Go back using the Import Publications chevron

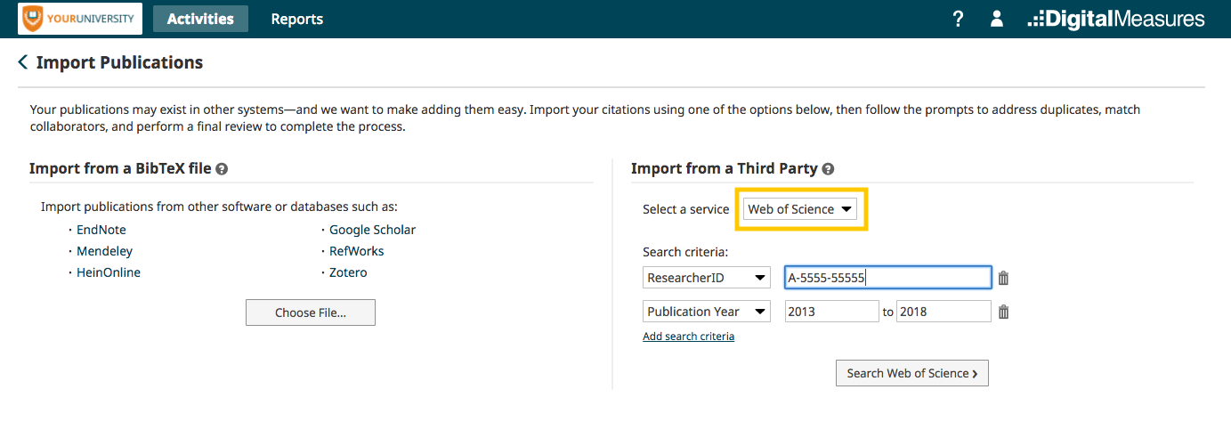pos(23,62)
